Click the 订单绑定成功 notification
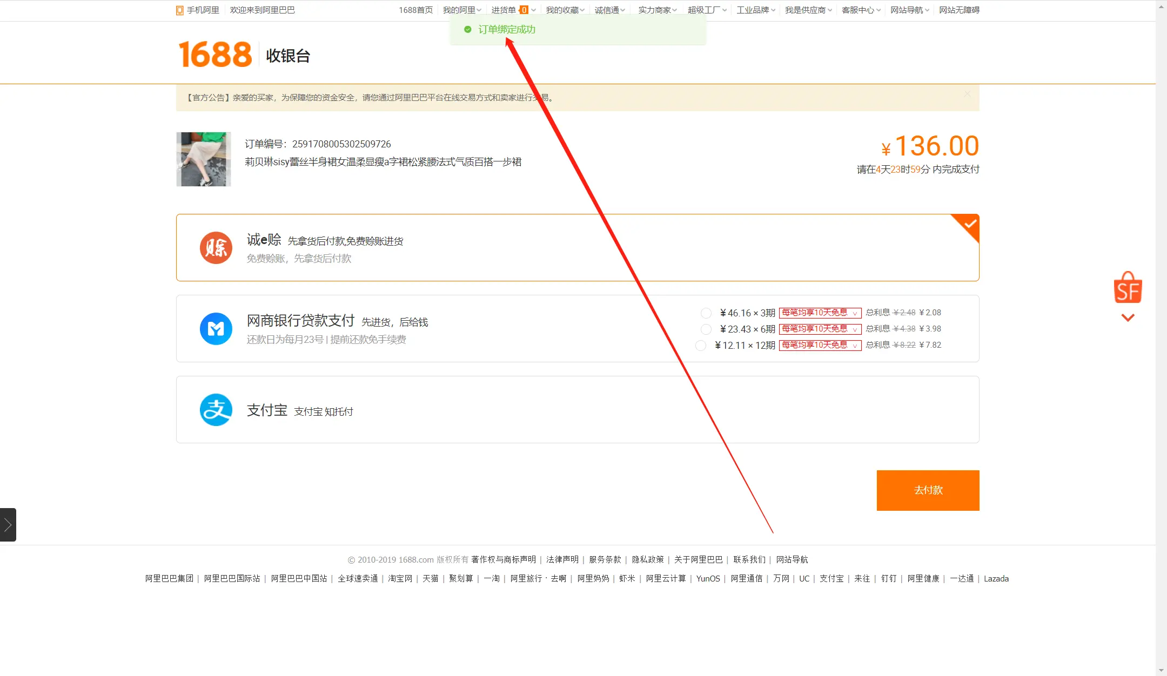 pyautogui.click(x=578, y=29)
